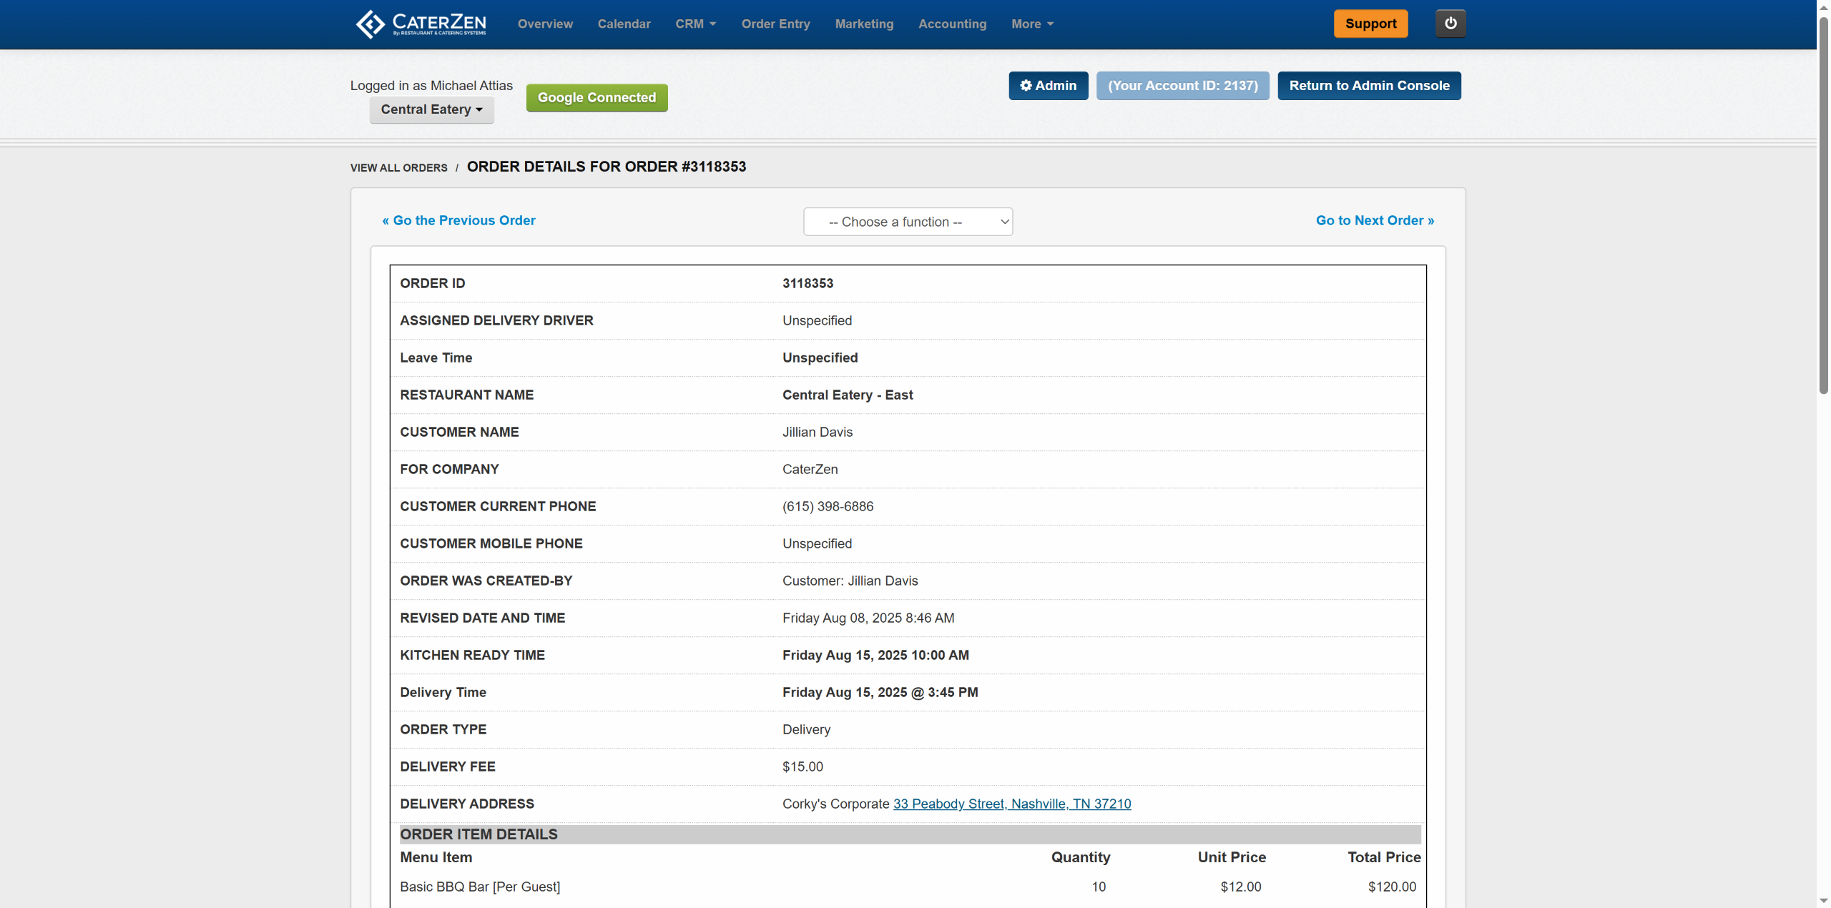The height and width of the screenshot is (908, 1831).
Task: Click Return to Admin Console button
Action: (x=1369, y=86)
